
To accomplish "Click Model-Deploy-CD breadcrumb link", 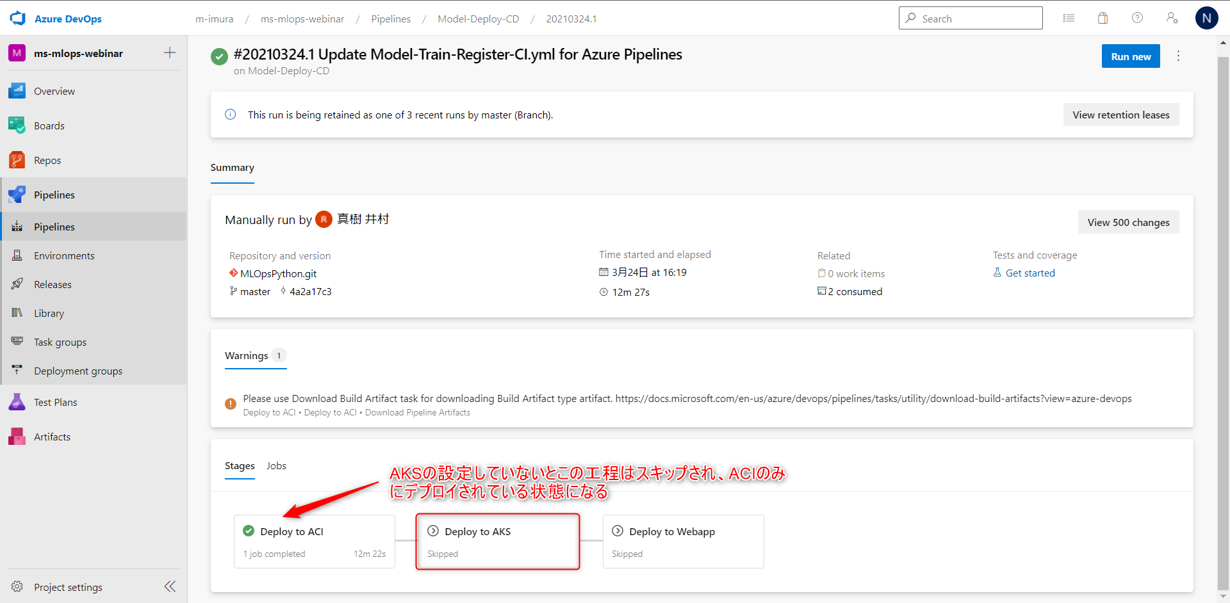I will pos(478,19).
